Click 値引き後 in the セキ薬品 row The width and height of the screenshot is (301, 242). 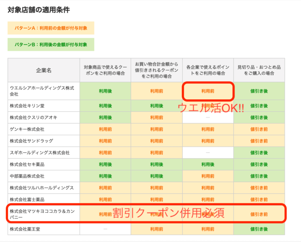point(259,164)
